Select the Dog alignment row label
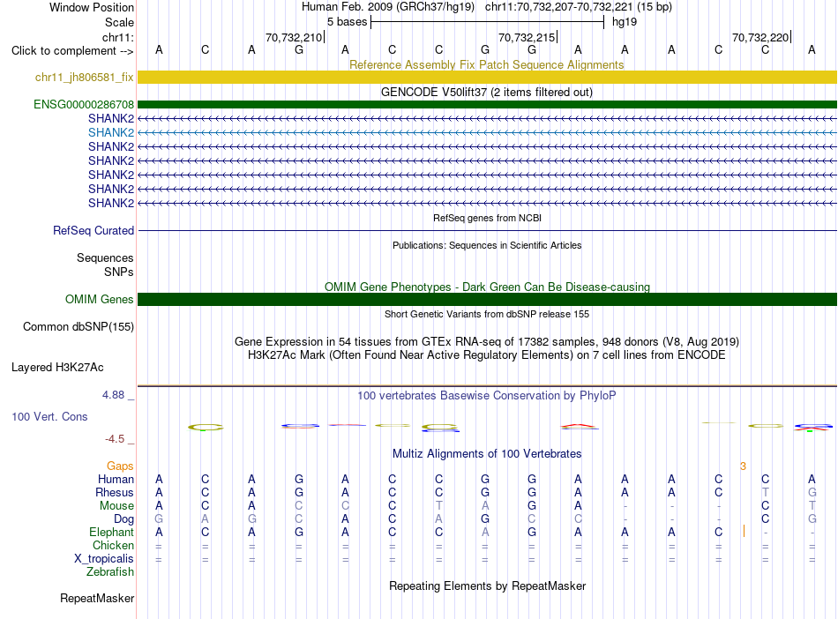 pyautogui.click(x=124, y=518)
